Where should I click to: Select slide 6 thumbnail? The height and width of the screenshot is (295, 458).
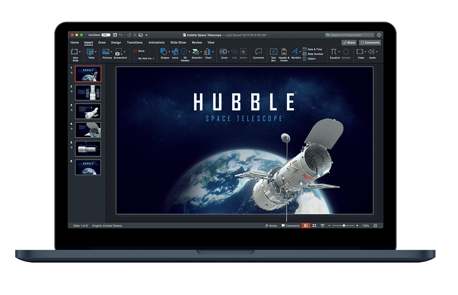coord(88,167)
